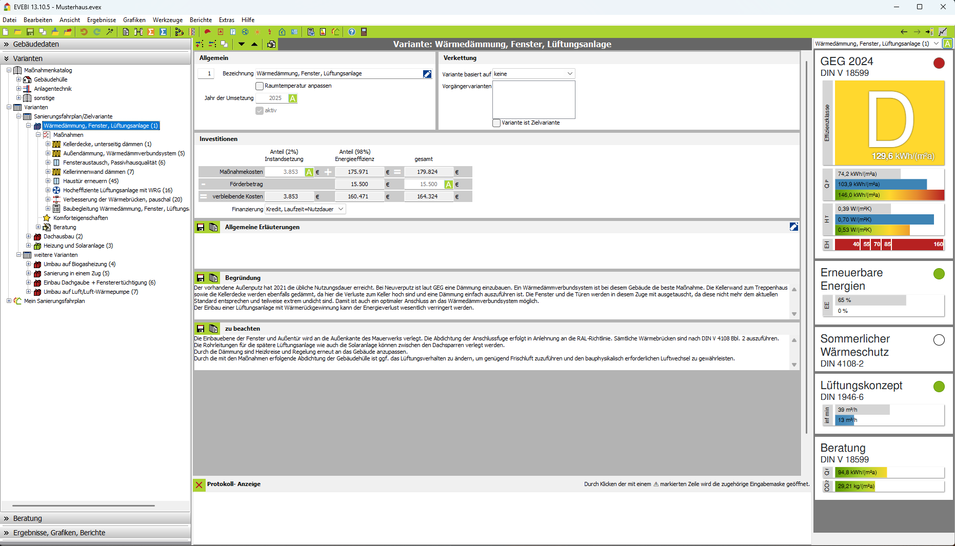Expand the Dachausbau (2) tree node

pyautogui.click(x=29, y=236)
